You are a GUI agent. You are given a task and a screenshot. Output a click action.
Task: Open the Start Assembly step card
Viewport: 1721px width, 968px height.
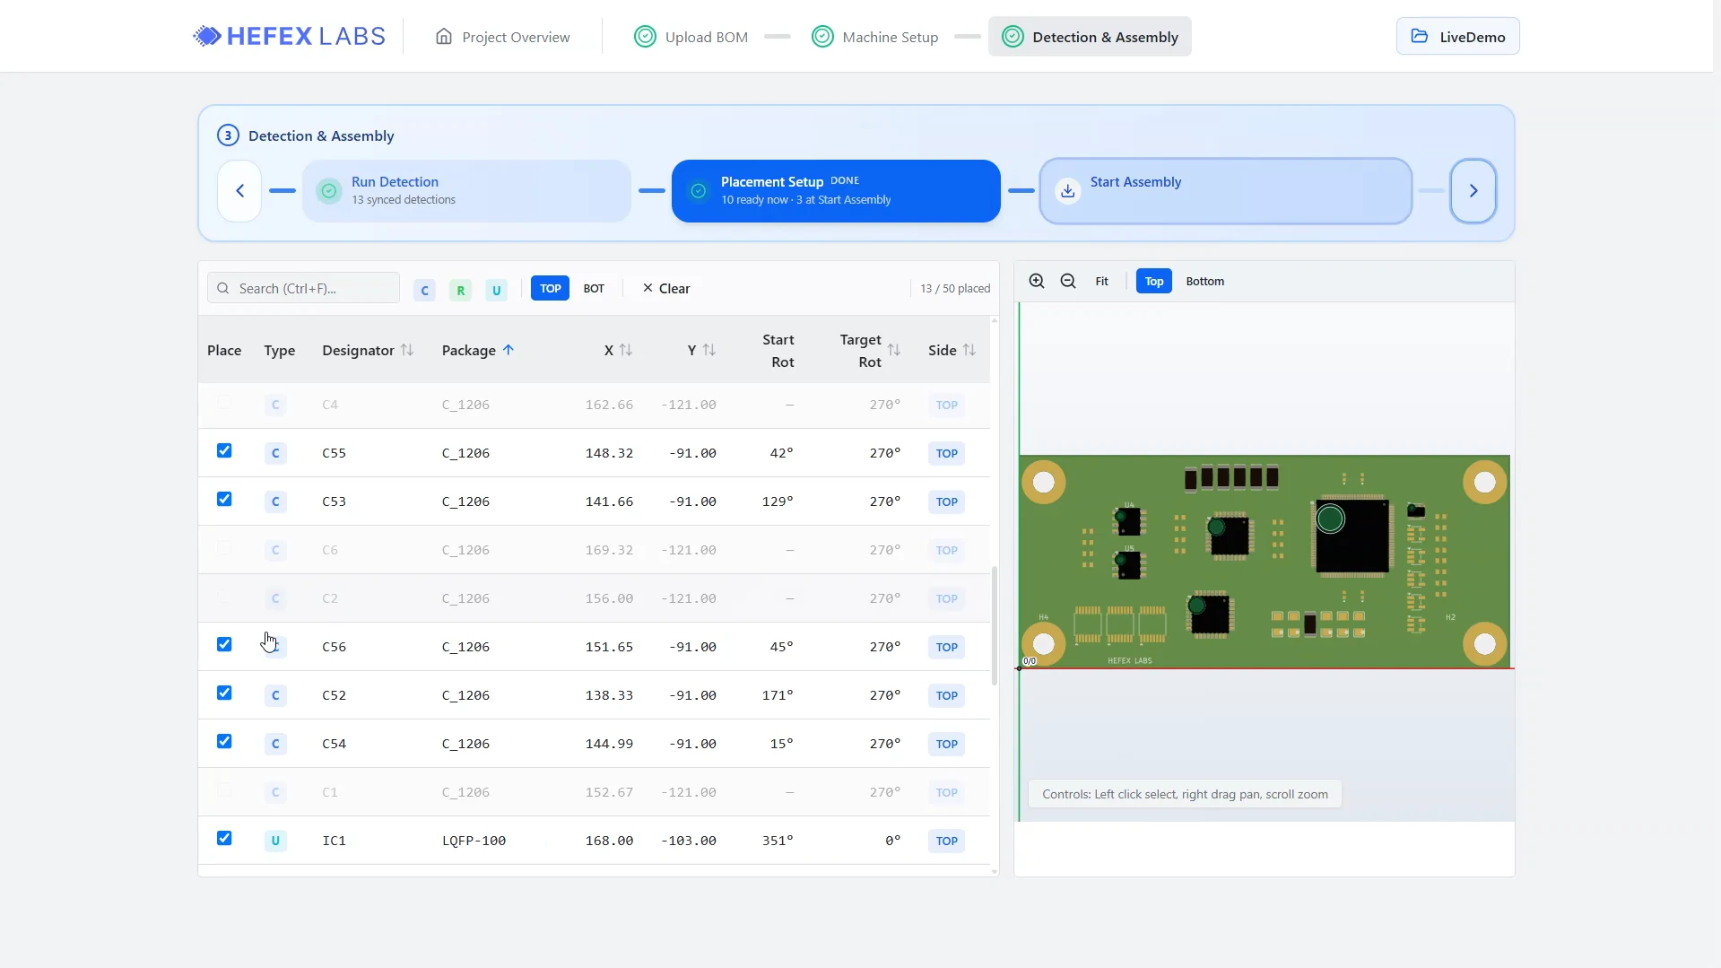tap(1225, 191)
